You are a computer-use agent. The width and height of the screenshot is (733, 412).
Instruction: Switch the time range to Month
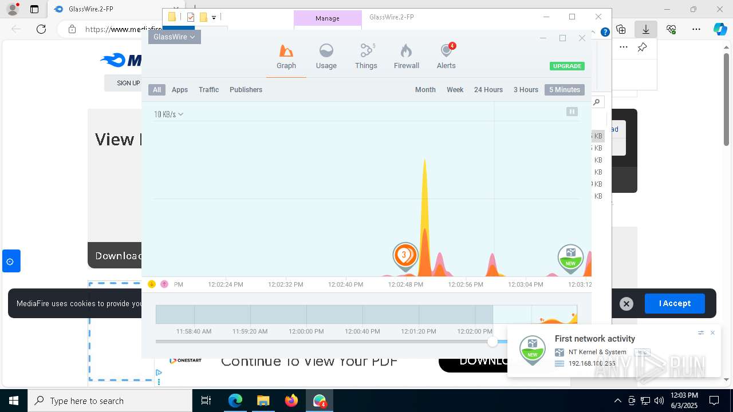[425, 90]
